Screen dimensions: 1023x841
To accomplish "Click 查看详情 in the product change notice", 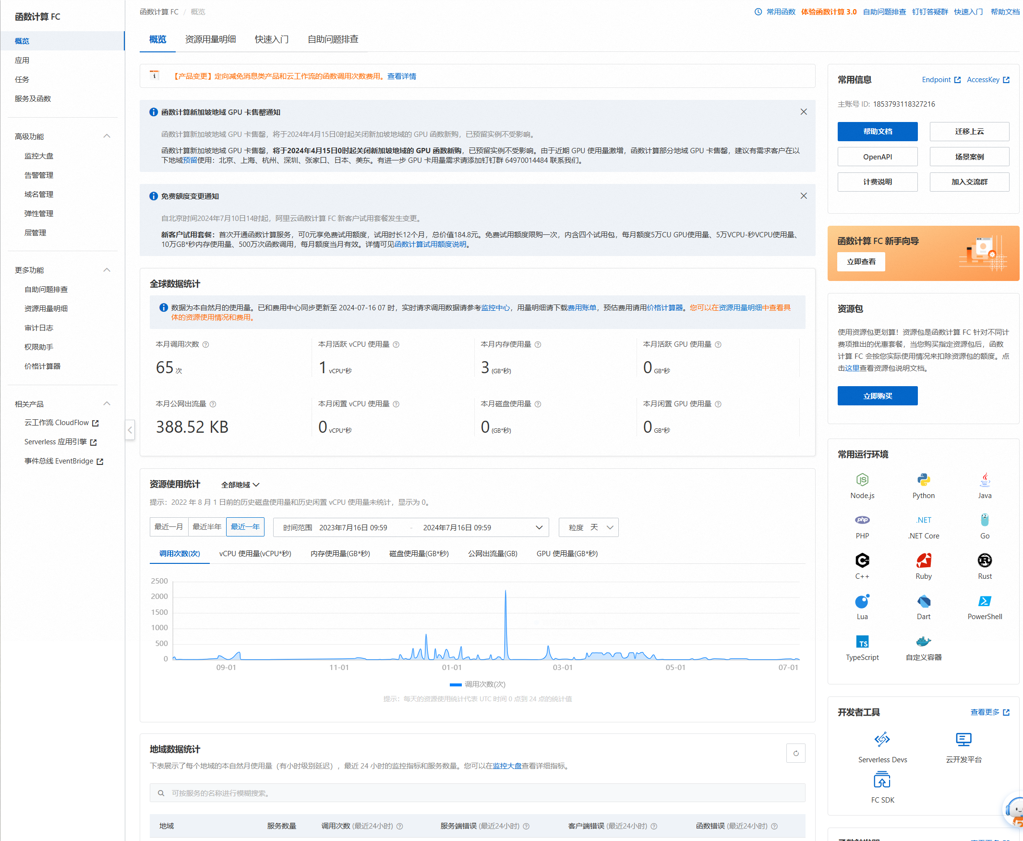I will 401,76.
